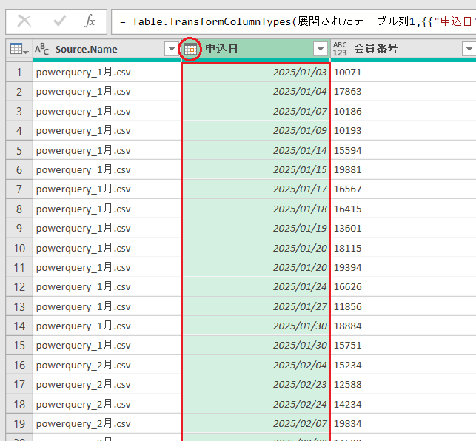Select member number cell 18115
Image resolution: width=476 pixels, height=441 pixels.
[x=403, y=249]
